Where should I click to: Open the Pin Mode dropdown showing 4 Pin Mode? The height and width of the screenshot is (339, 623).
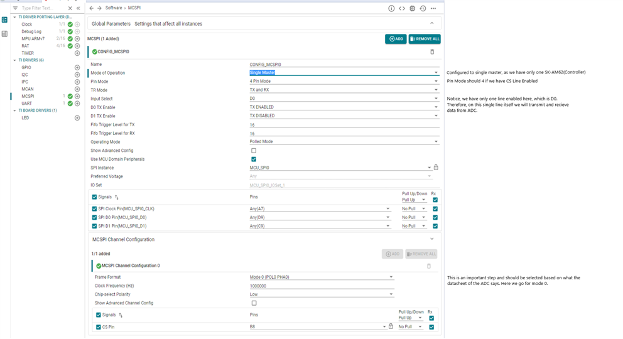[344, 81]
